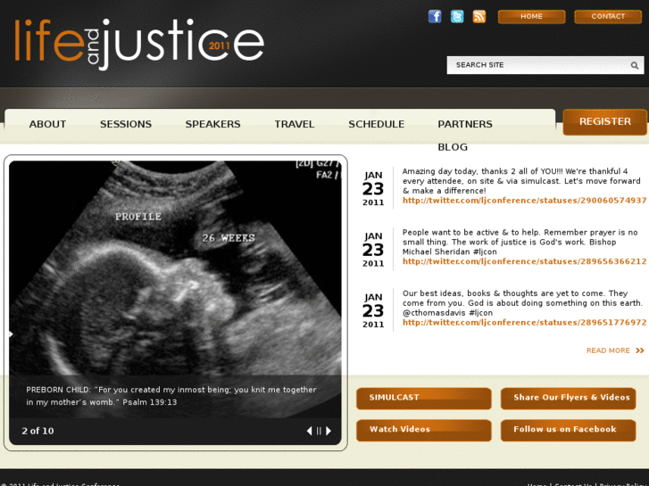Click the tweet text 'Amazing day today'

point(521,181)
